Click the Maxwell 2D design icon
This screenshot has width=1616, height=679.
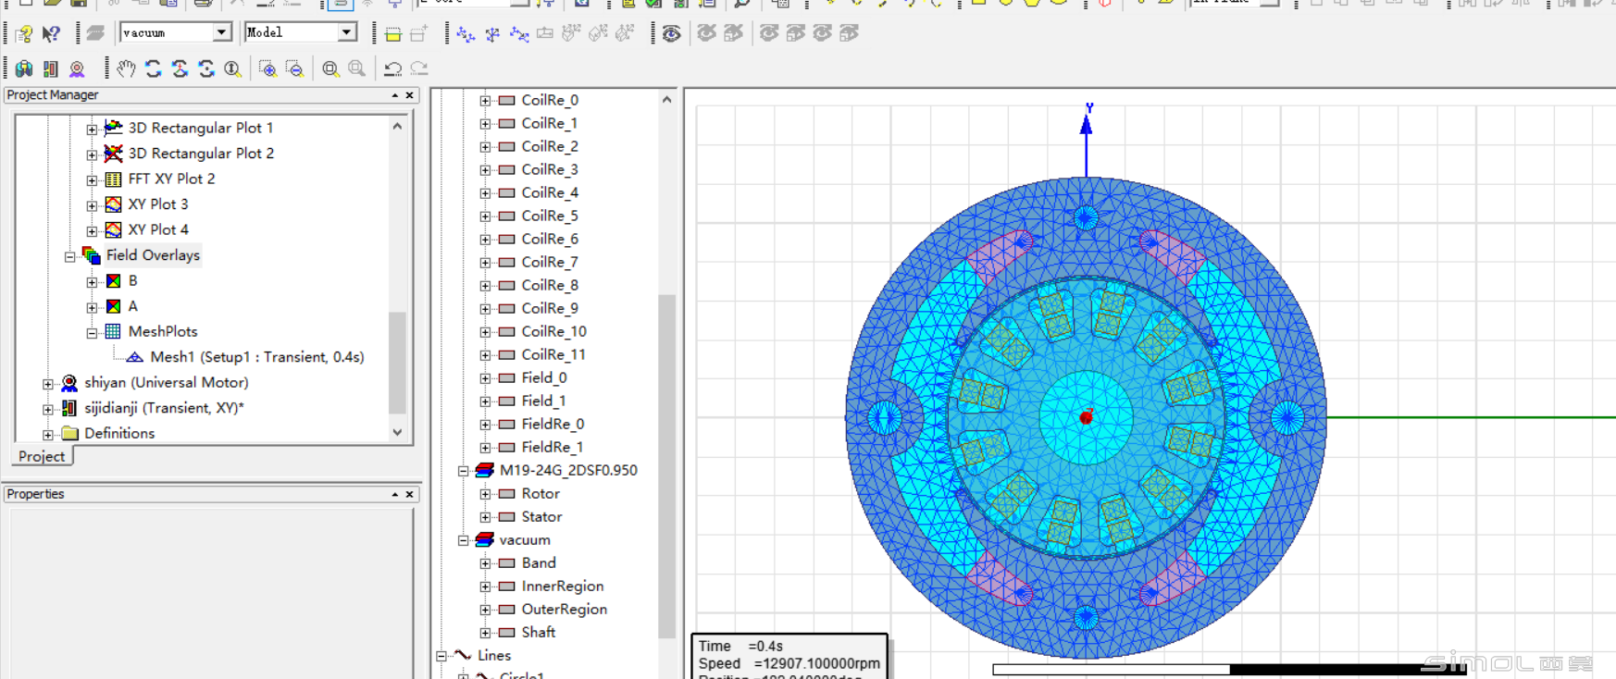[51, 68]
